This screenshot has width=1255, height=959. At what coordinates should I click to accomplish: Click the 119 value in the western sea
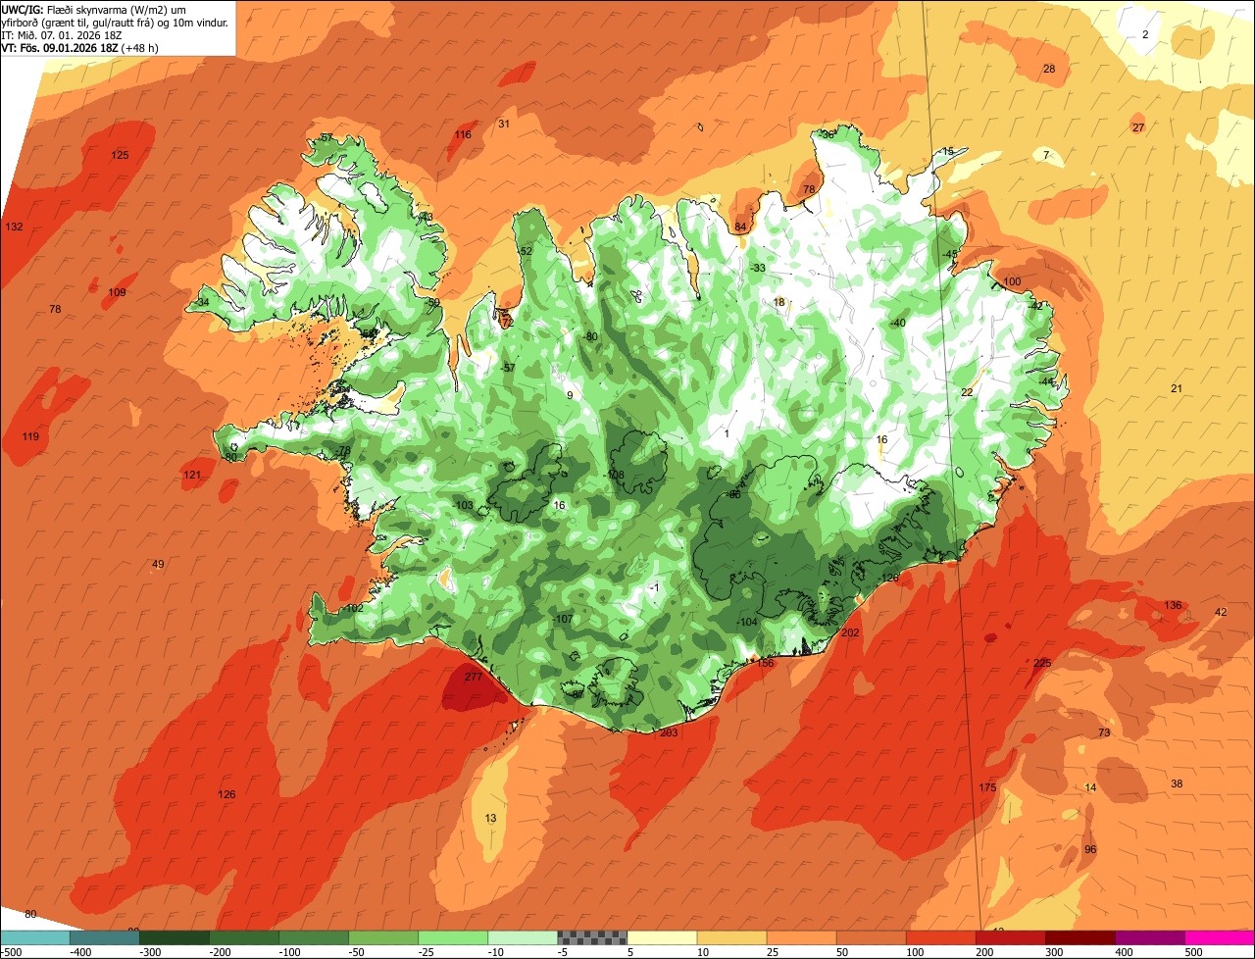click(x=30, y=436)
